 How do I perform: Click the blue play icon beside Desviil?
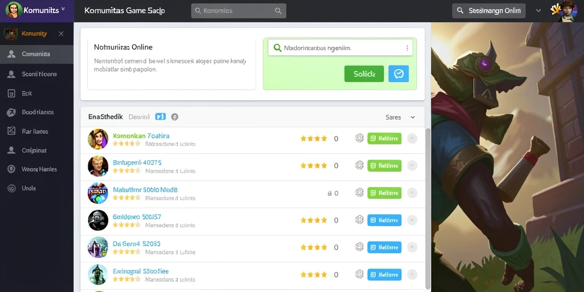(x=160, y=117)
